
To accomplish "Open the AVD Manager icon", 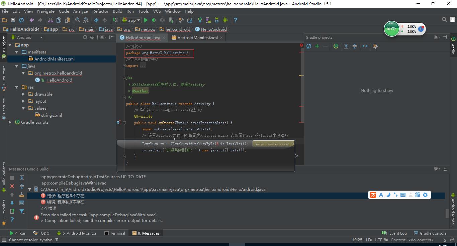I will click(x=208, y=20).
